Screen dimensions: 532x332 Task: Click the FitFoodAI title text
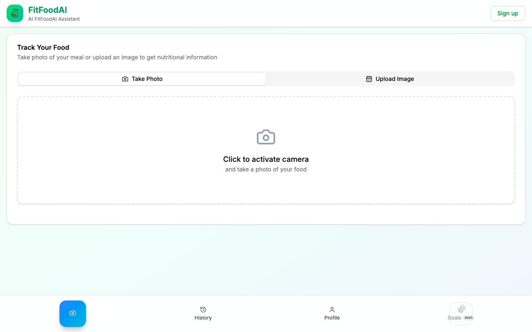(x=47, y=10)
